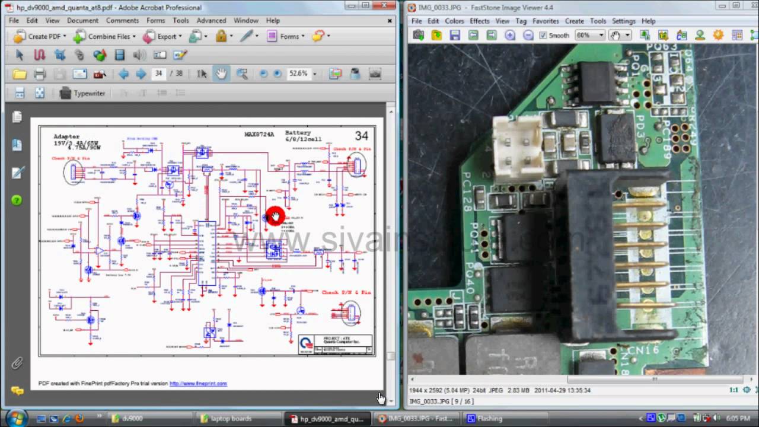Click the Link tool chain icon
This screenshot has width=759, height=427.
(x=79, y=55)
